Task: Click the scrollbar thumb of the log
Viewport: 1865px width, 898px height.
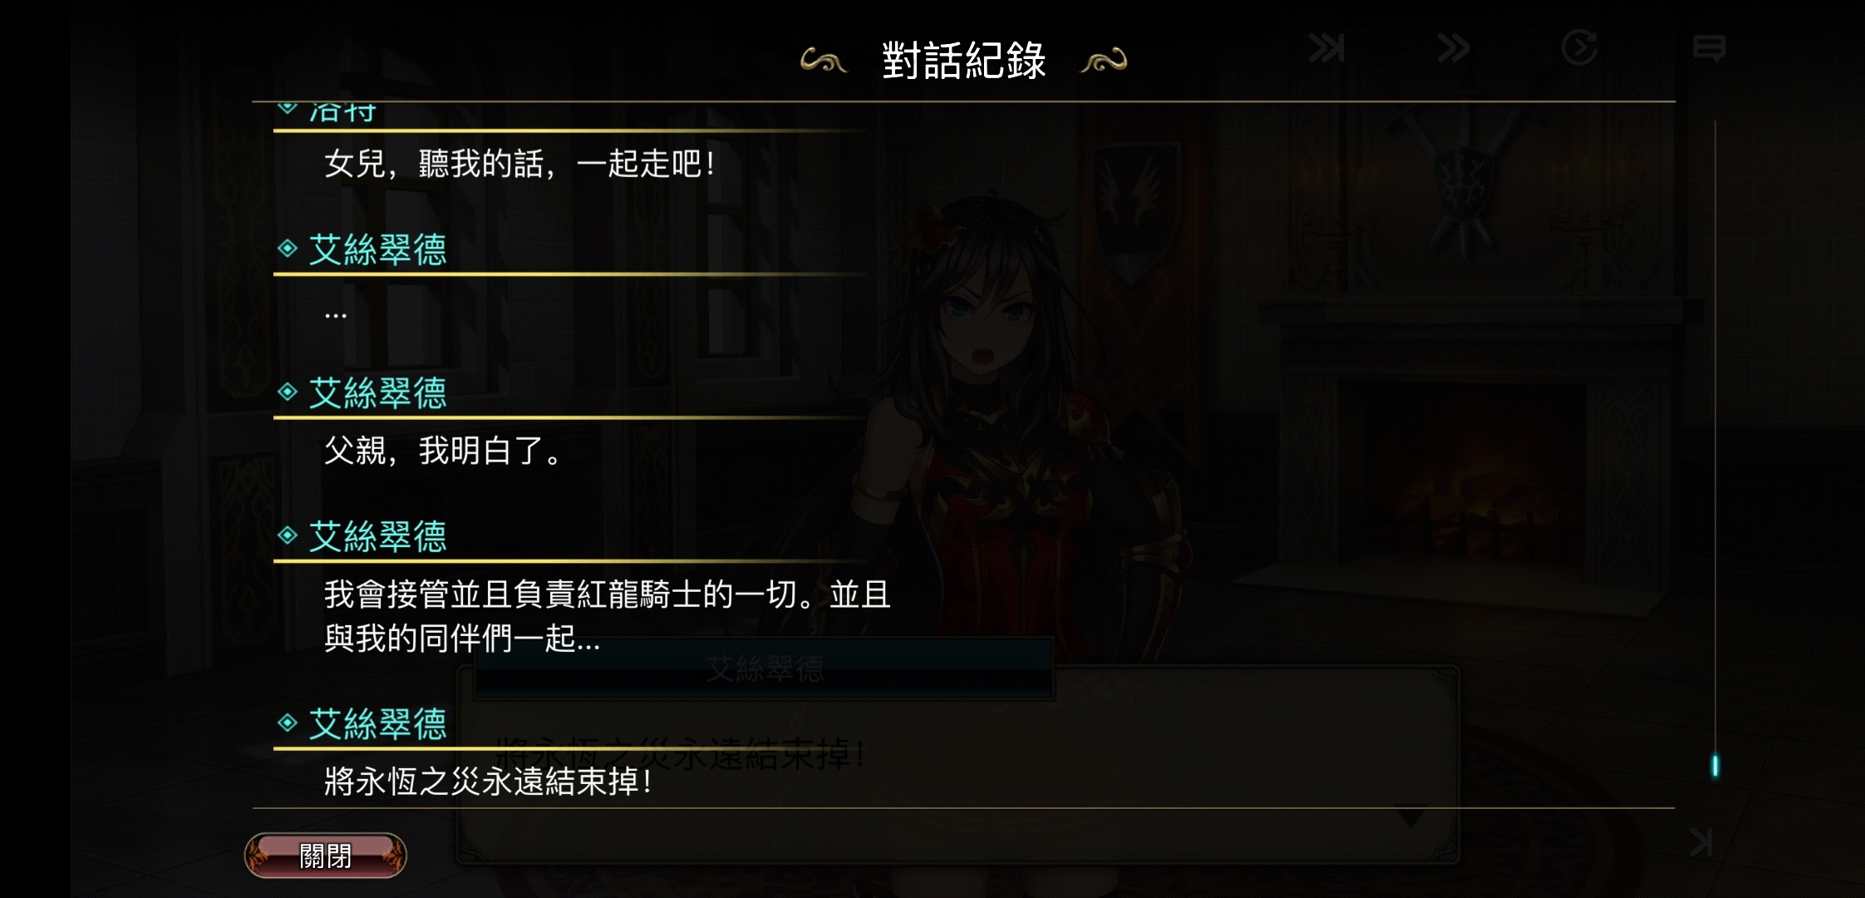Action: coord(1715,766)
